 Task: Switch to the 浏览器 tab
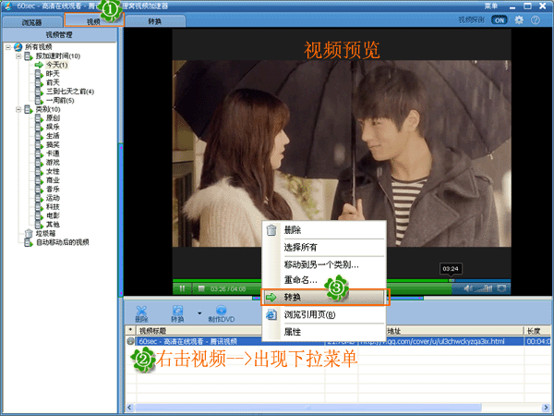pyautogui.click(x=31, y=22)
